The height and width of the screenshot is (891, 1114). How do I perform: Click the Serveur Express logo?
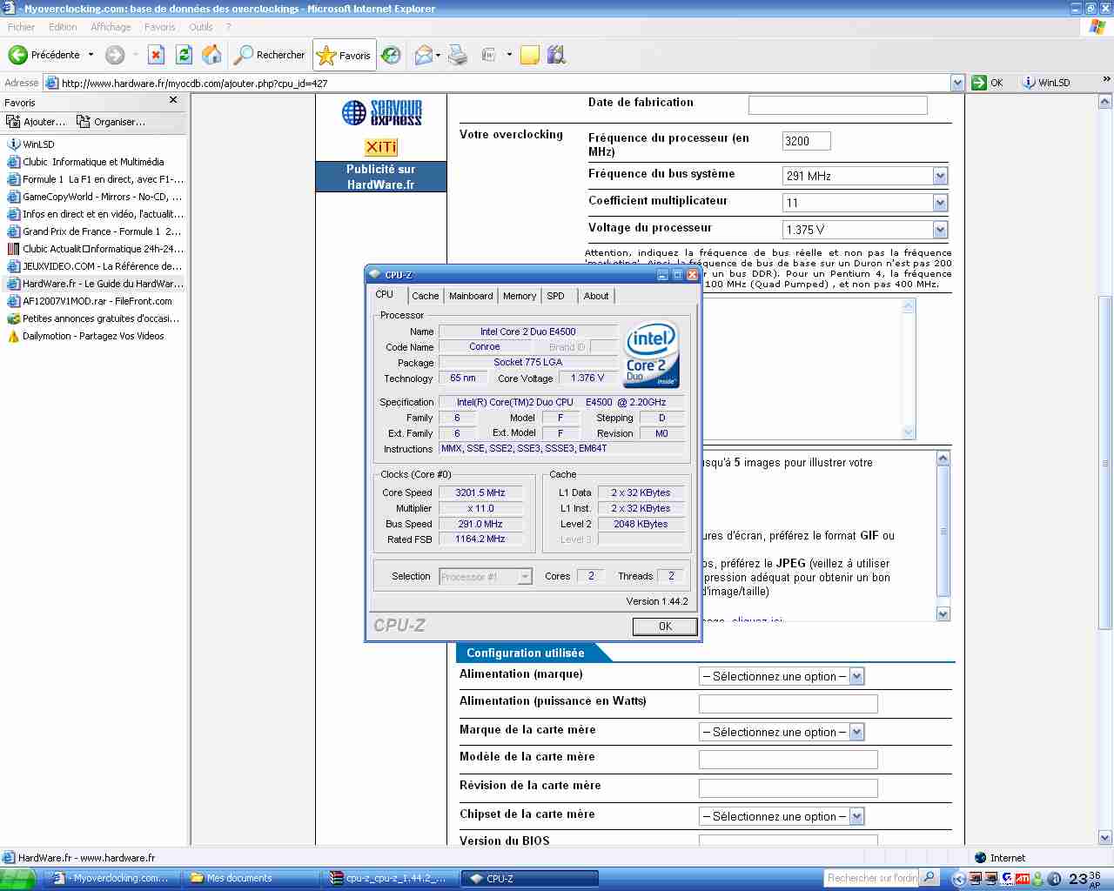click(x=381, y=112)
